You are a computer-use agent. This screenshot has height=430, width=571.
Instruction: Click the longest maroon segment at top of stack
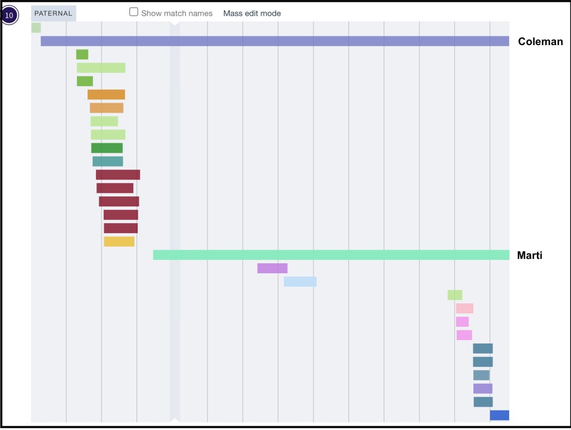coord(118,175)
